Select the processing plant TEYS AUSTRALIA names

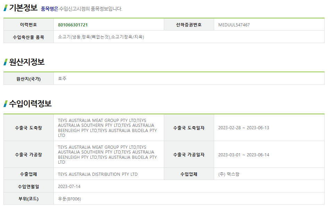coord(107,155)
